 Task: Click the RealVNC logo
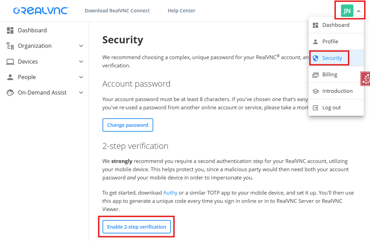(41, 11)
